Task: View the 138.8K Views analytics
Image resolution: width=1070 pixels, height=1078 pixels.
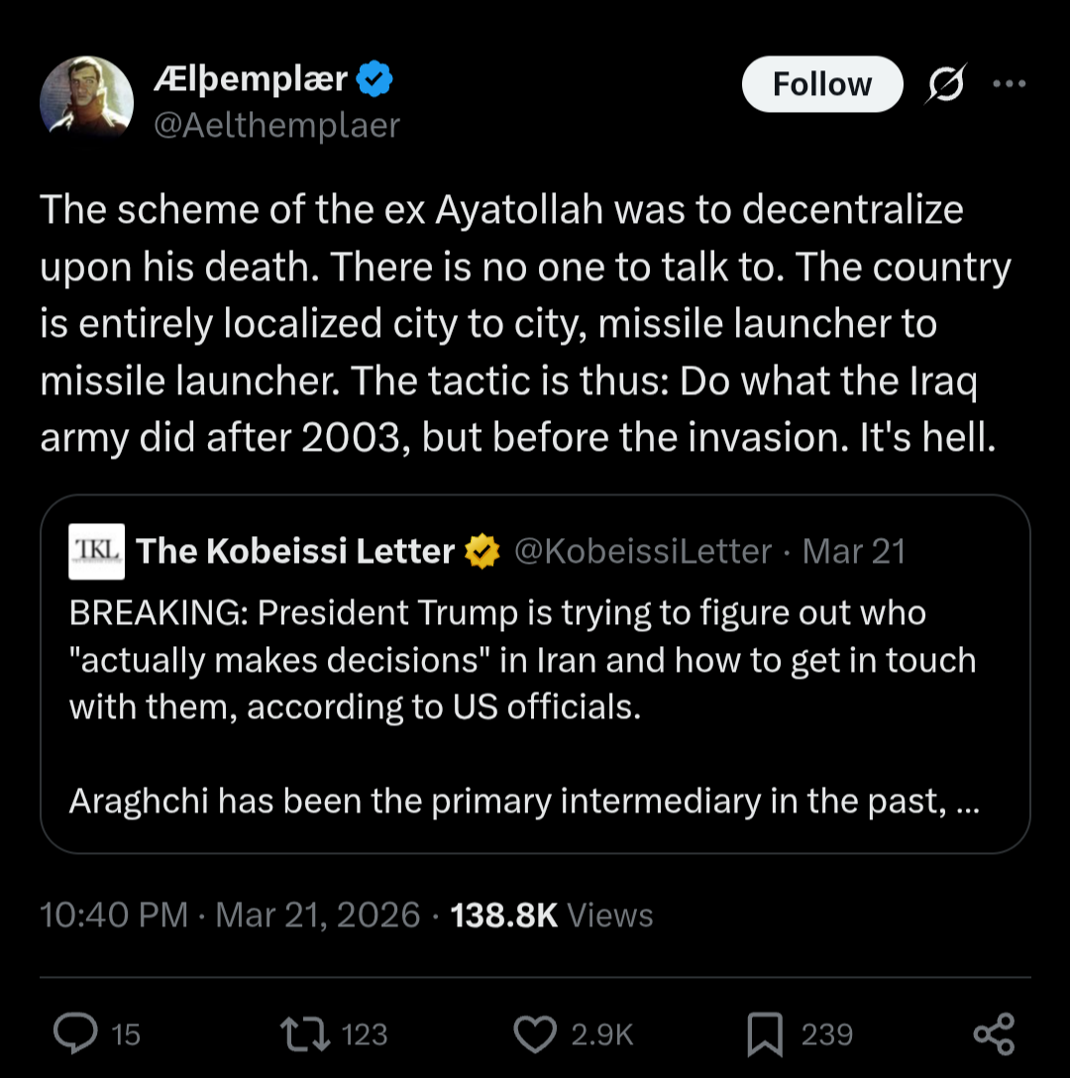Action: pos(552,915)
